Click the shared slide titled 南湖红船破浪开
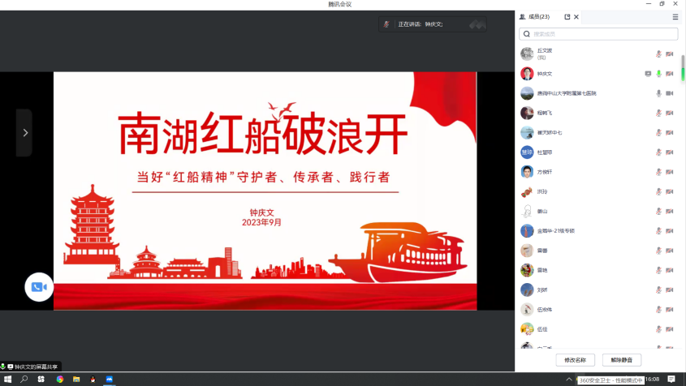This screenshot has width=686, height=386. pos(265,191)
